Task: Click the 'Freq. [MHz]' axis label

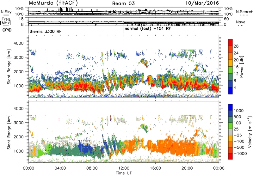Action: click(x=6, y=21)
